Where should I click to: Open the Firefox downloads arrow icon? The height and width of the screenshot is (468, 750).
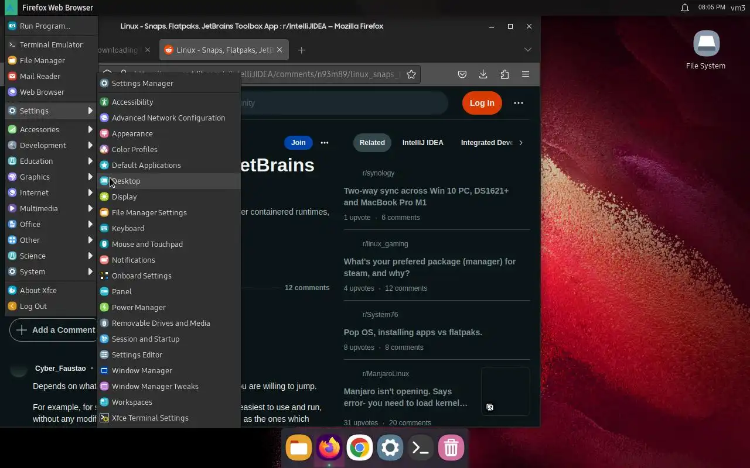point(483,74)
